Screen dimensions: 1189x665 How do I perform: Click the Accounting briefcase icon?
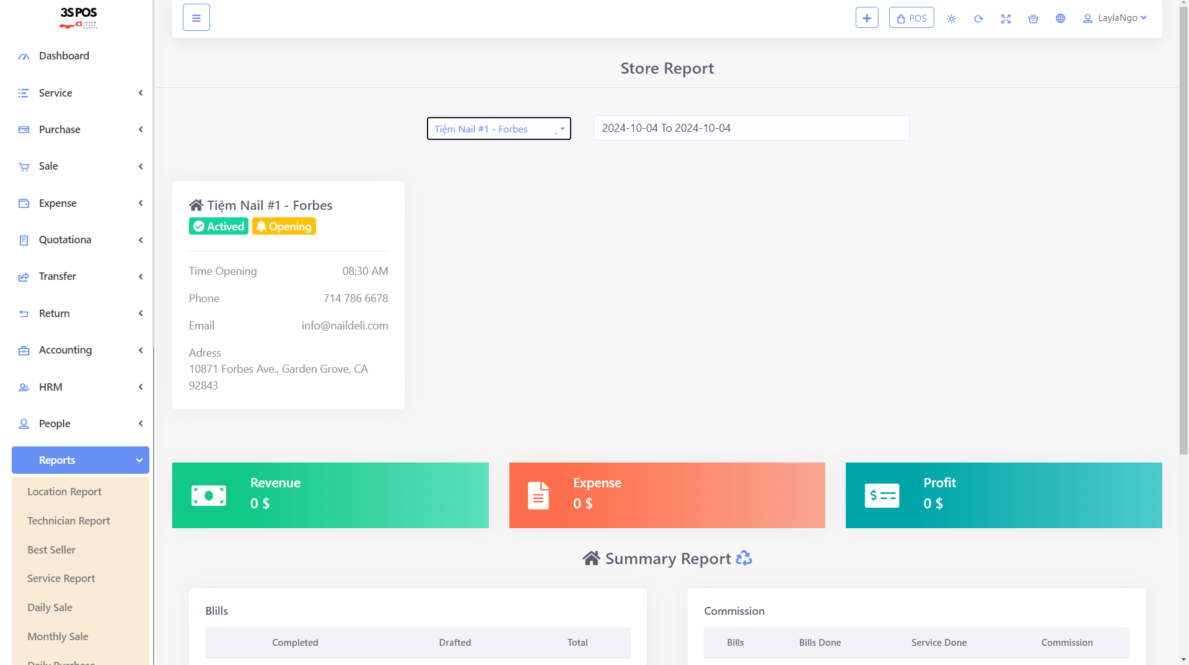(24, 350)
